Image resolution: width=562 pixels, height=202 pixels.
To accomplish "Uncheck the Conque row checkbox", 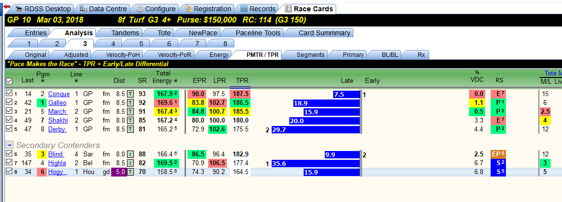I will pyautogui.click(x=9, y=94).
